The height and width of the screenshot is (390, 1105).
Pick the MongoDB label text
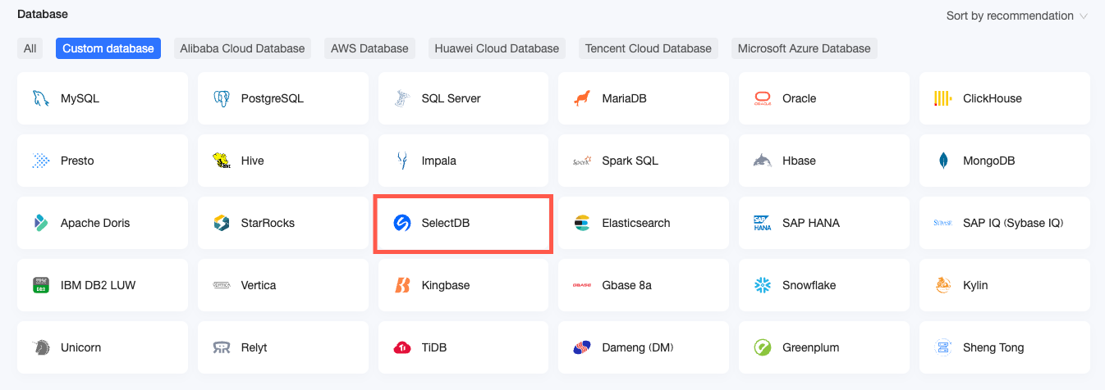(x=989, y=161)
